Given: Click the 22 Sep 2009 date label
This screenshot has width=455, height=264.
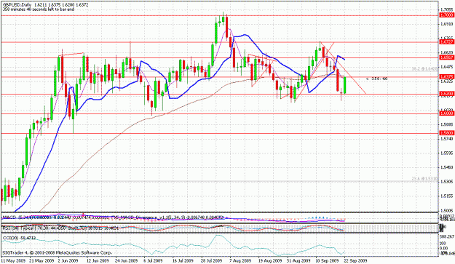Looking at the screenshot, I should coord(355,260).
